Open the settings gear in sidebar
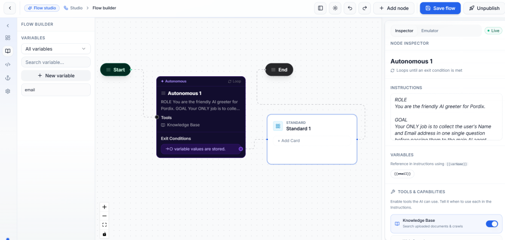505x240 pixels. (8, 91)
